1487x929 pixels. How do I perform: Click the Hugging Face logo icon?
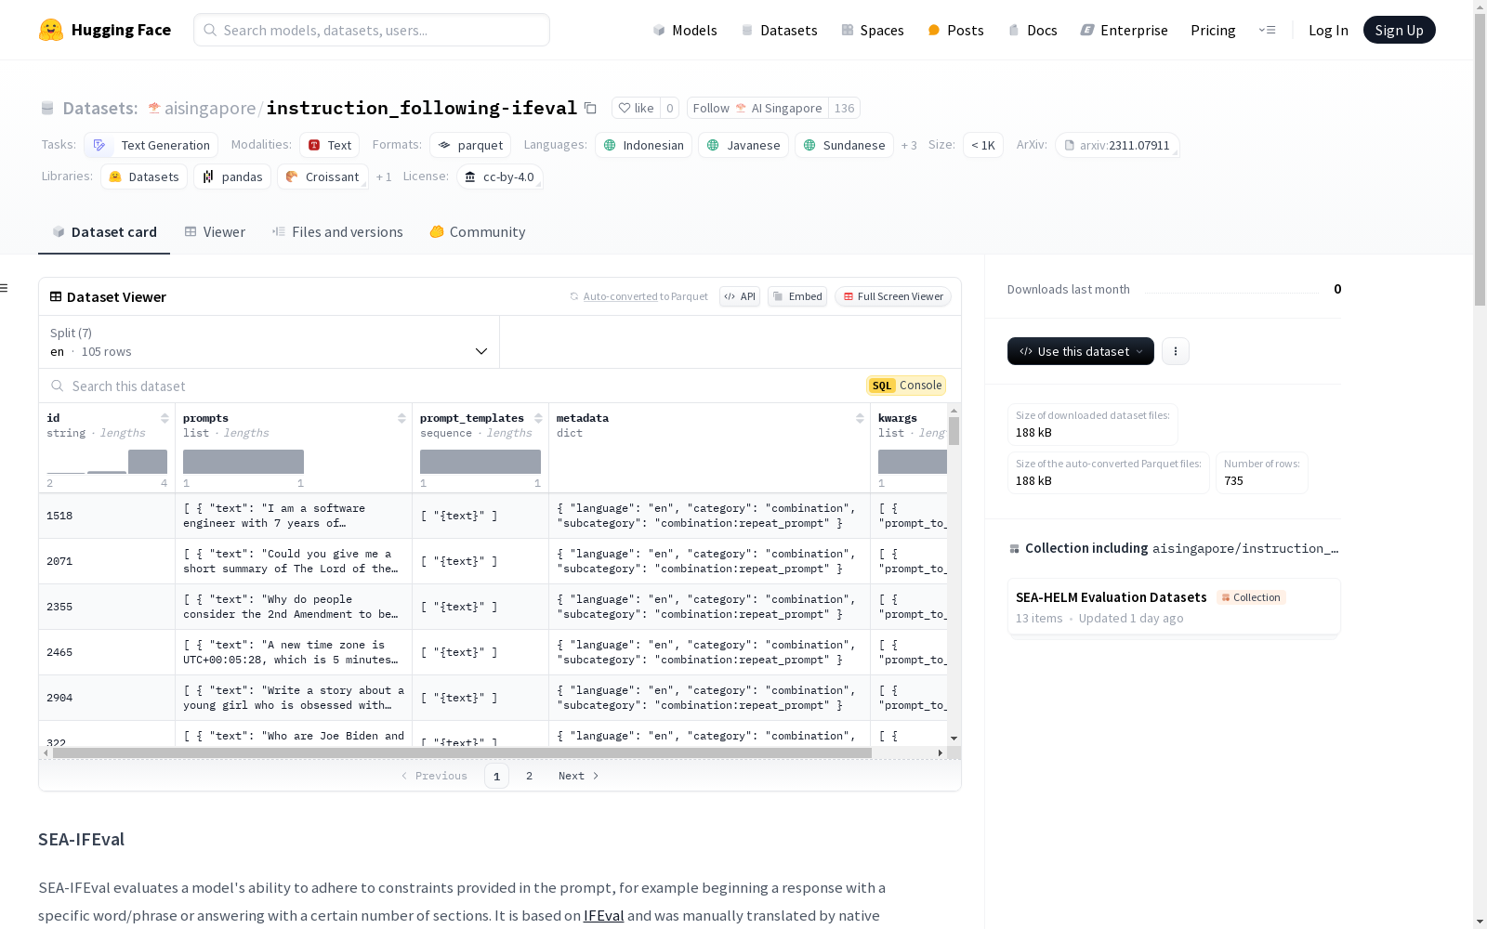(51, 30)
